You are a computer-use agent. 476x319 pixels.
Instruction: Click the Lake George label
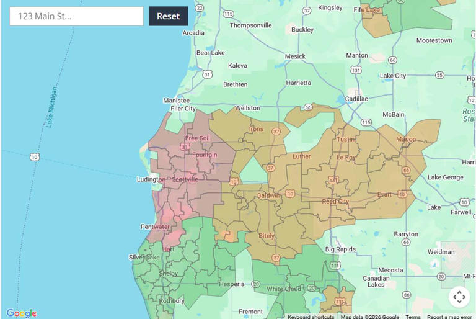446,177
